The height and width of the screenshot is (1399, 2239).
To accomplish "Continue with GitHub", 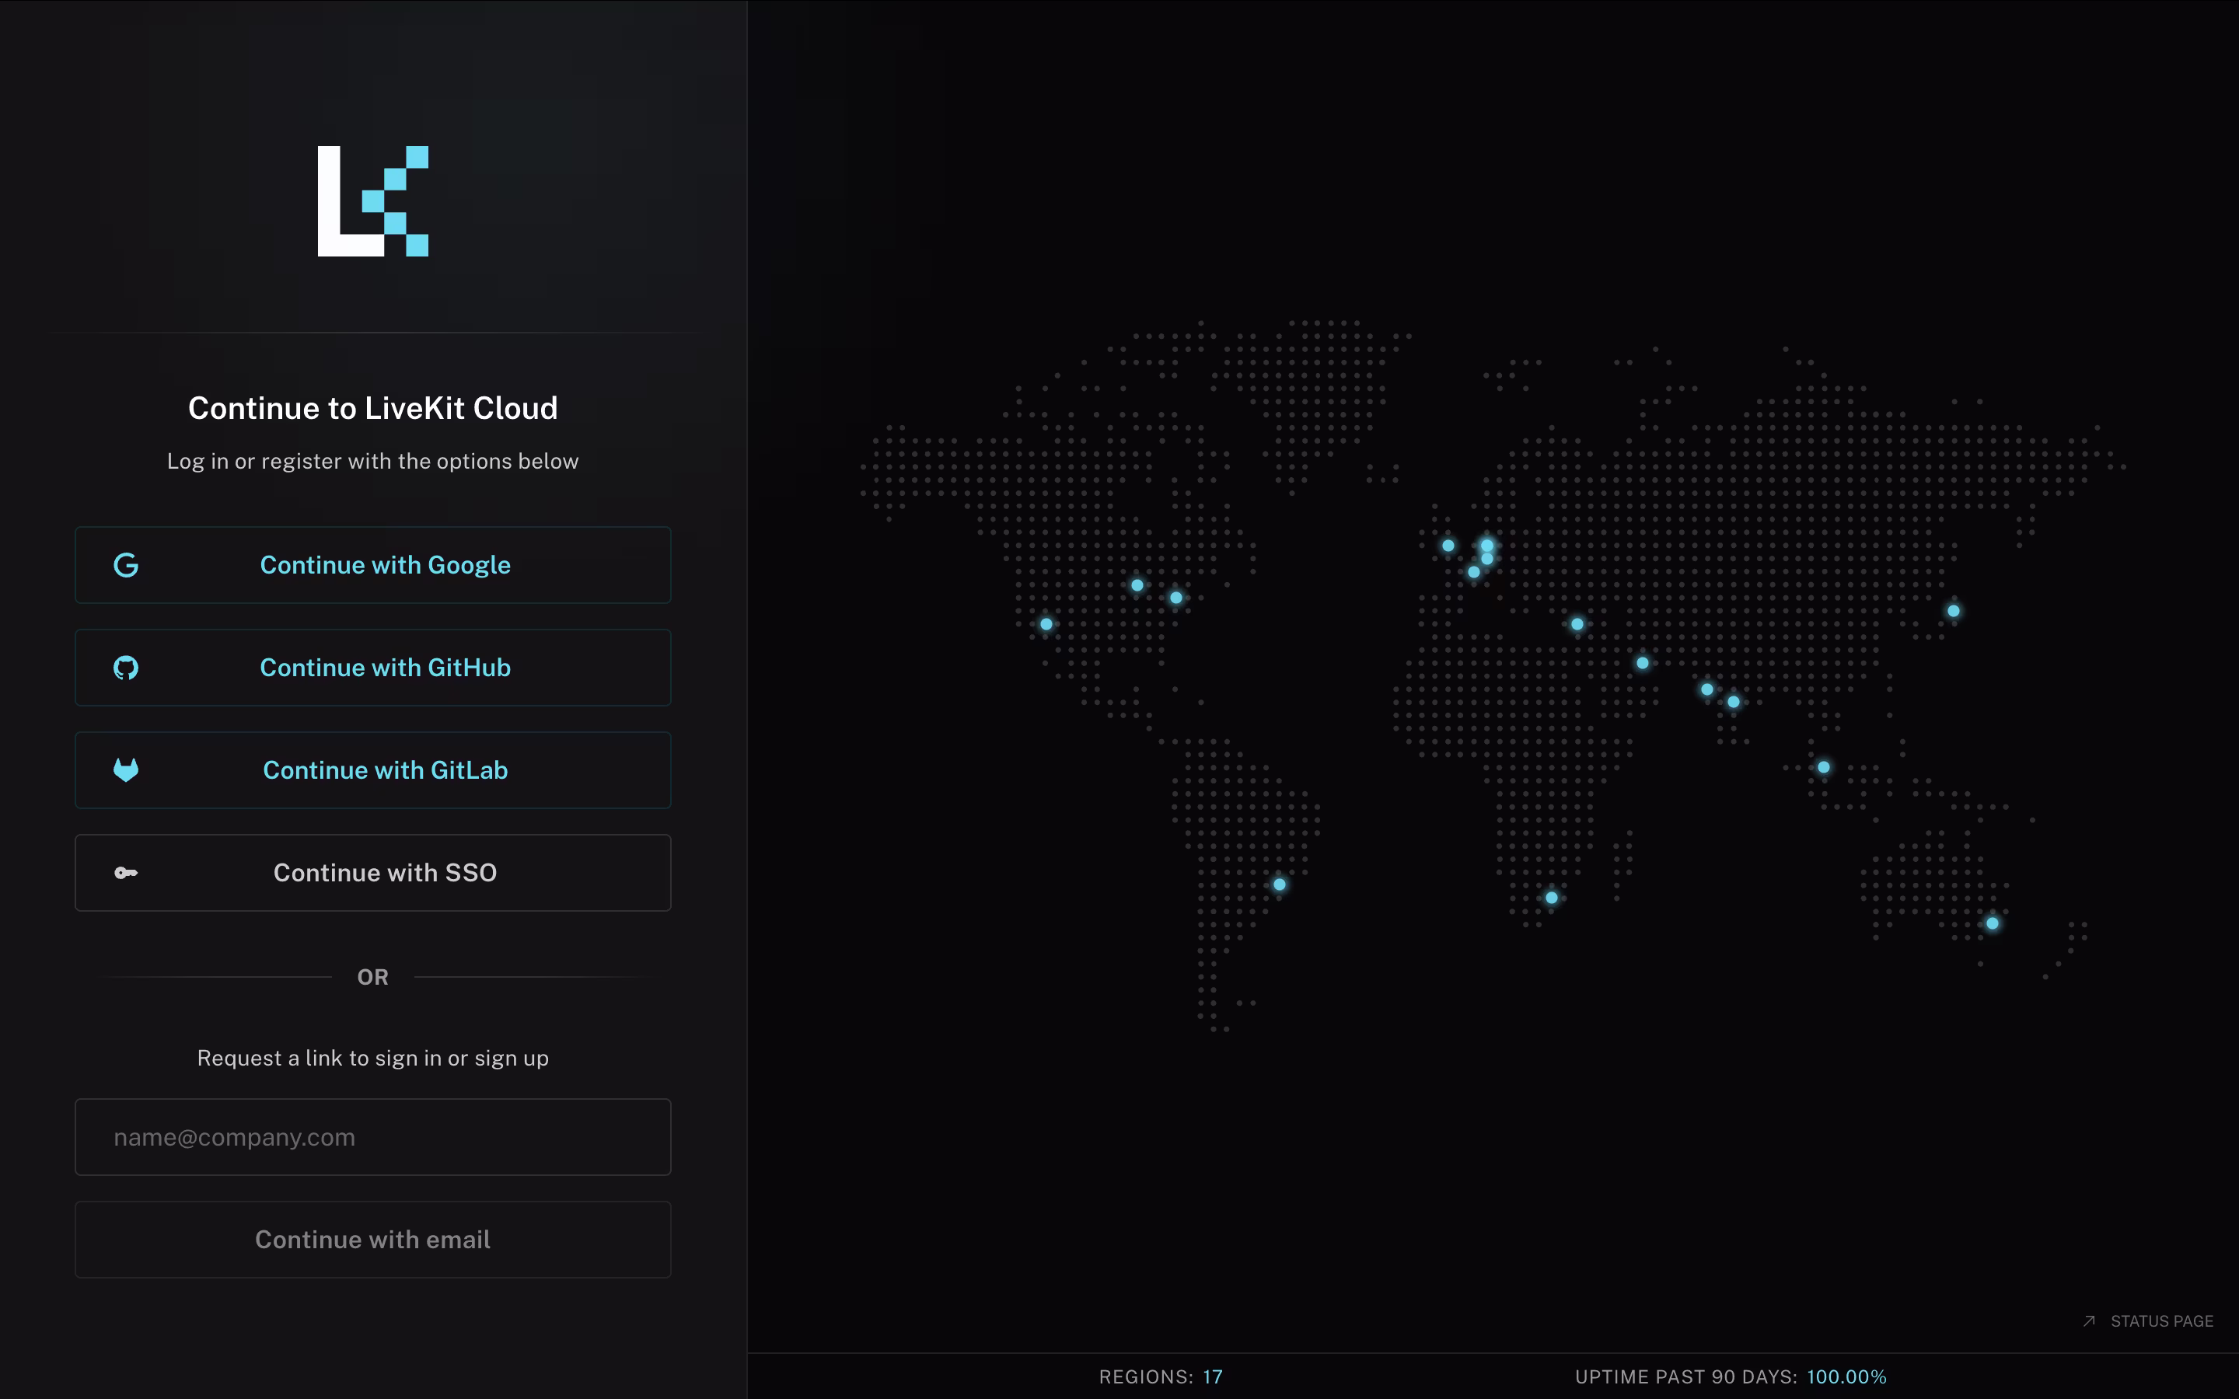I will (x=373, y=668).
